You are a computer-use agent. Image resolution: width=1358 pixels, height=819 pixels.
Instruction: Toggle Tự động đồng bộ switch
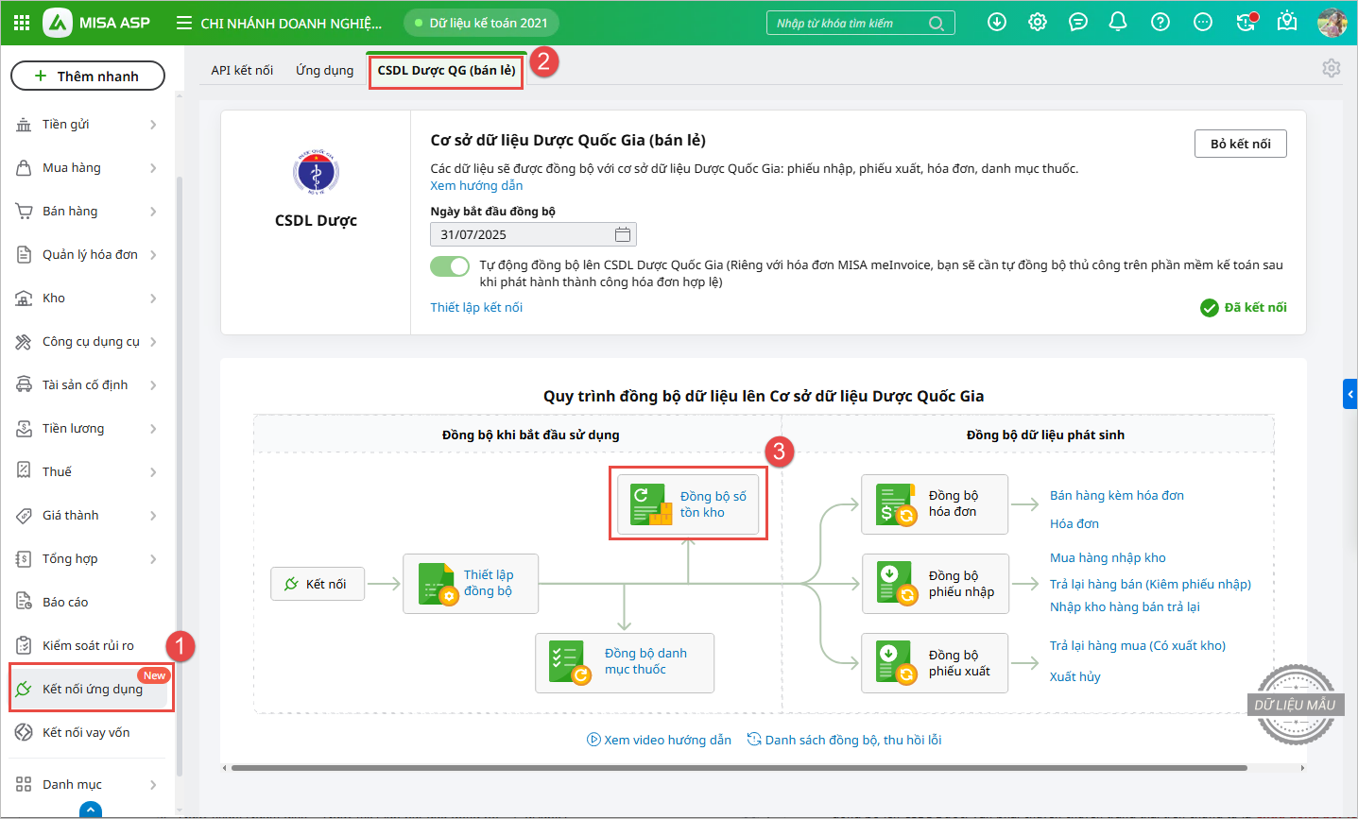(x=450, y=266)
